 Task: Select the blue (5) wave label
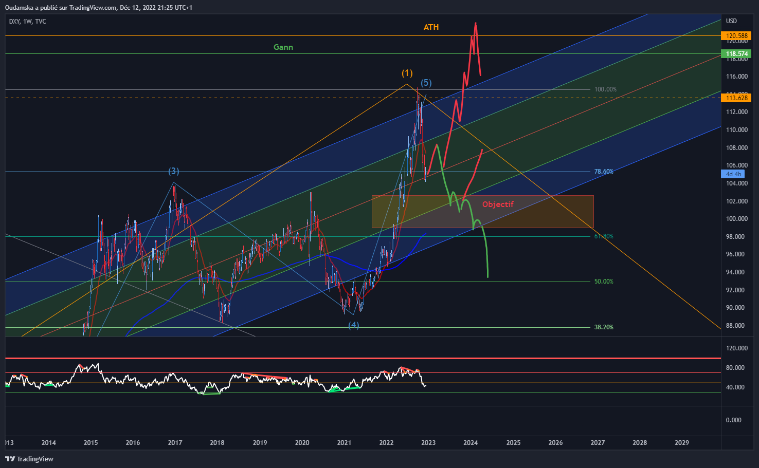[426, 83]
